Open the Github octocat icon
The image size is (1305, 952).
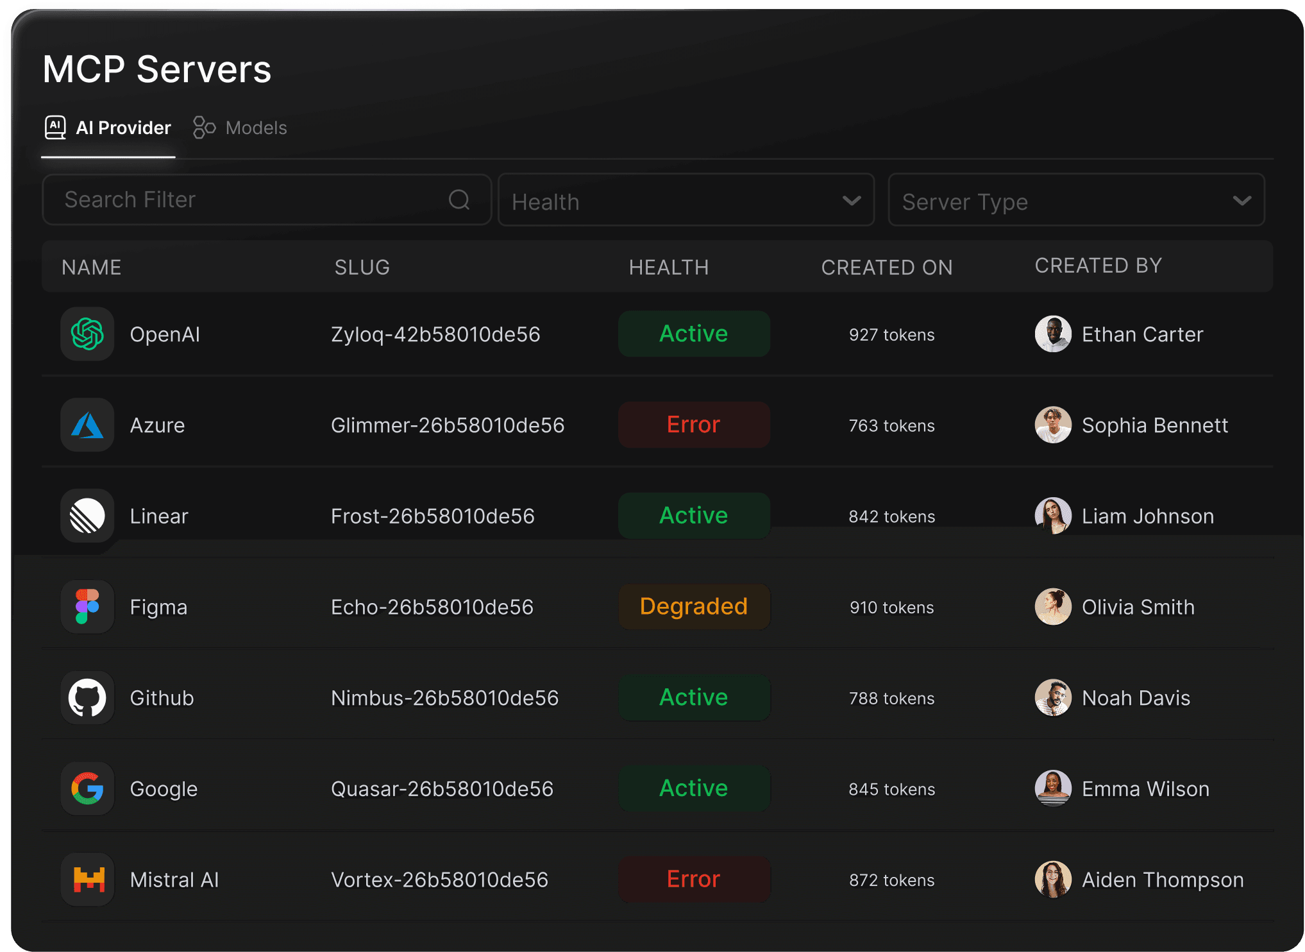tap(87, 698)
